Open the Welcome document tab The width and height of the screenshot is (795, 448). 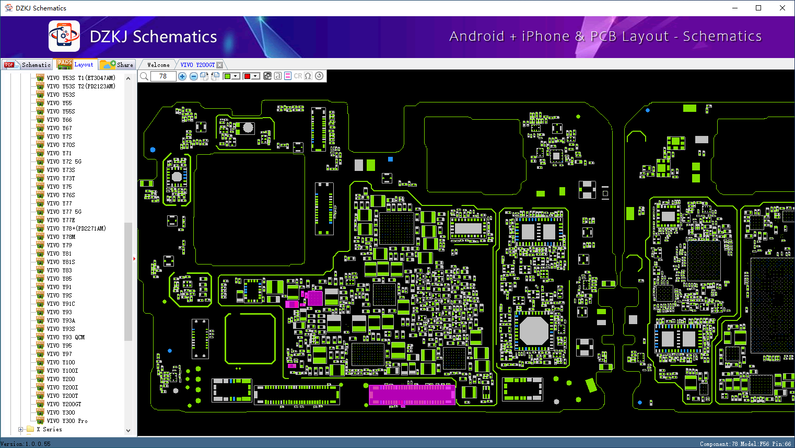[158, 65]
